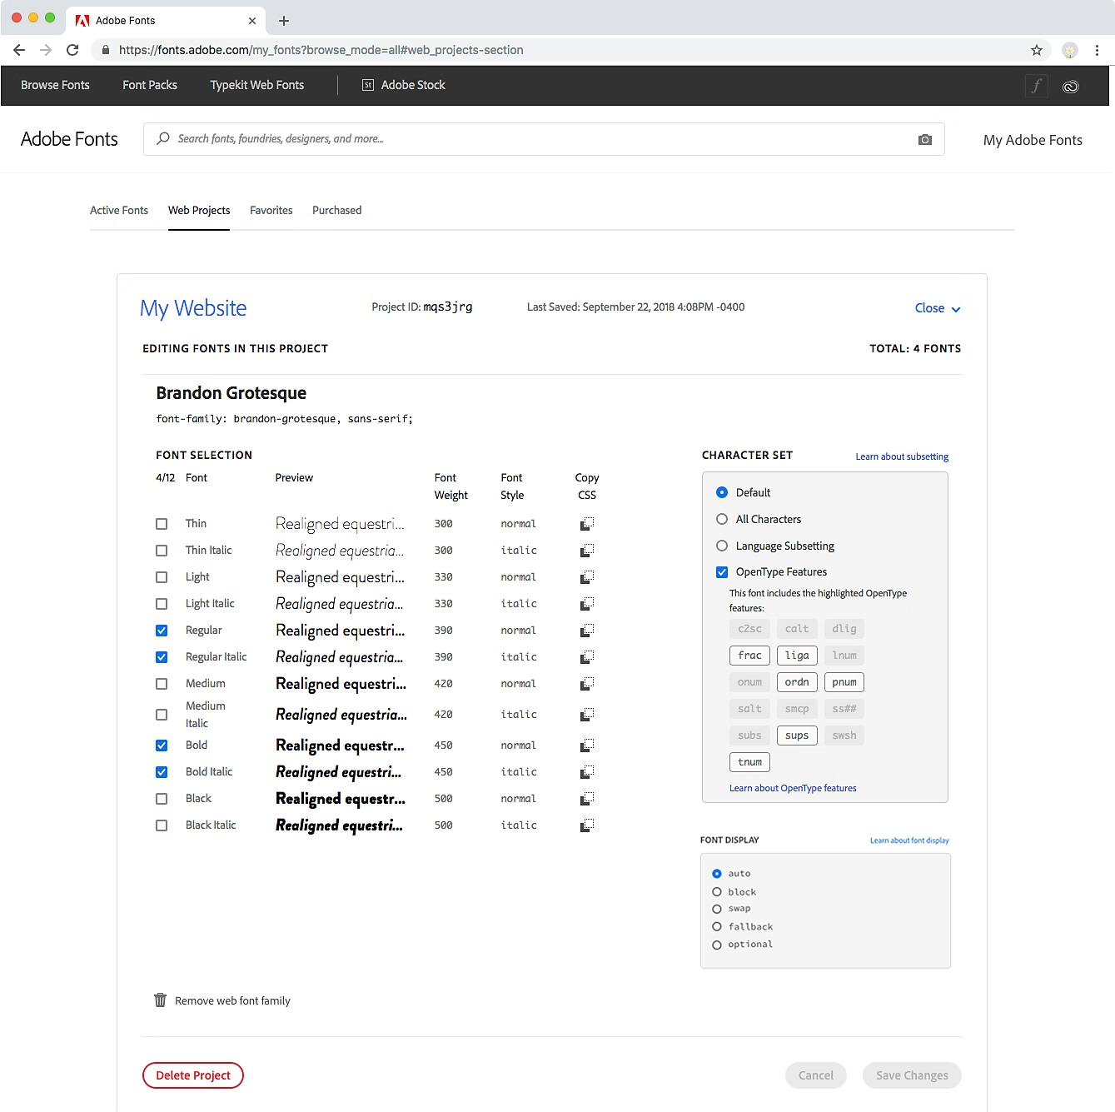Copy CSS for the Bold Italic font

586,772
